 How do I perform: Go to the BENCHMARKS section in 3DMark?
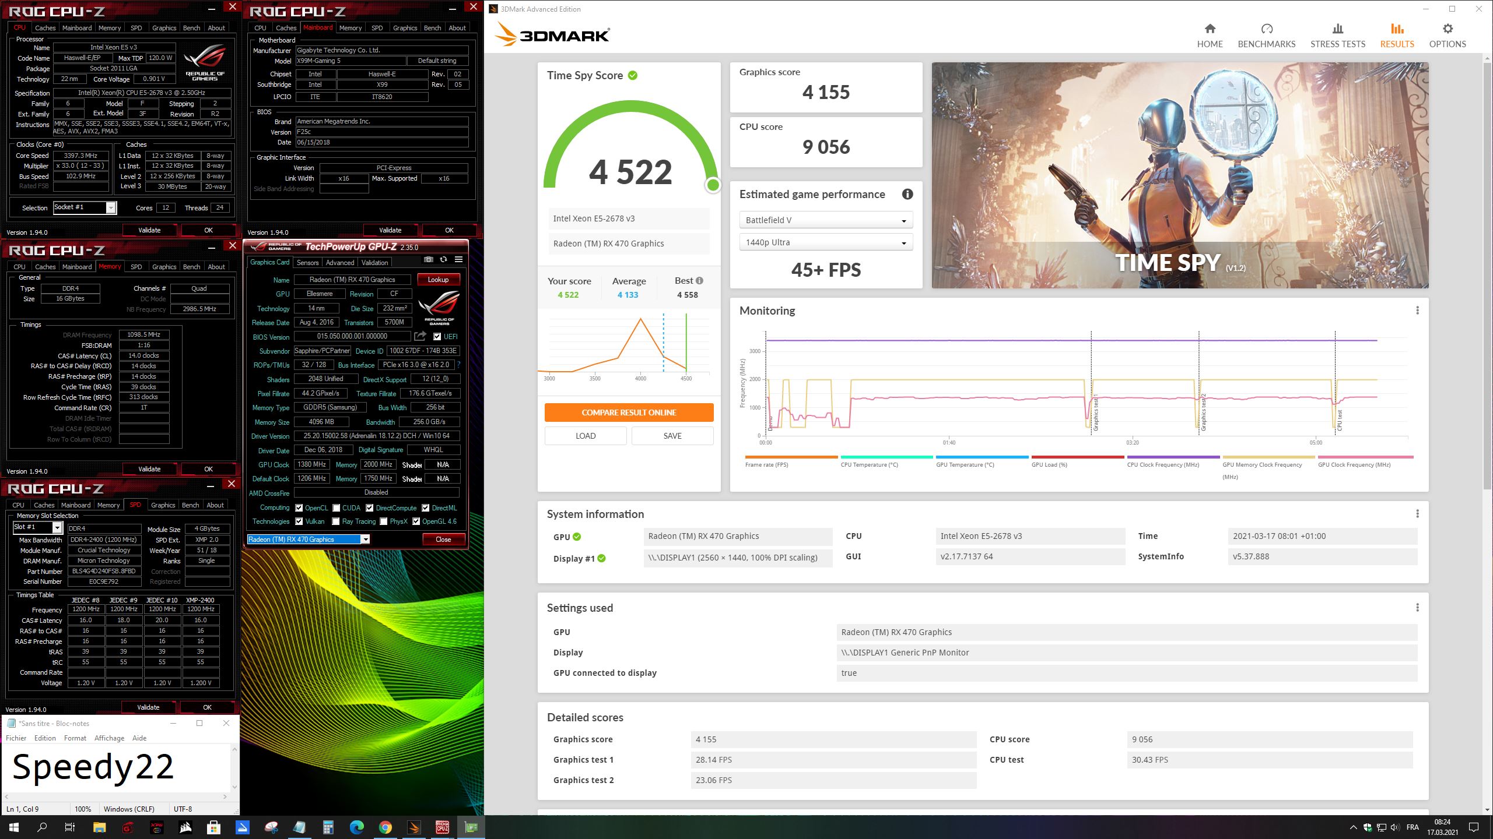pyautogui.click(x=1266, y=36)
